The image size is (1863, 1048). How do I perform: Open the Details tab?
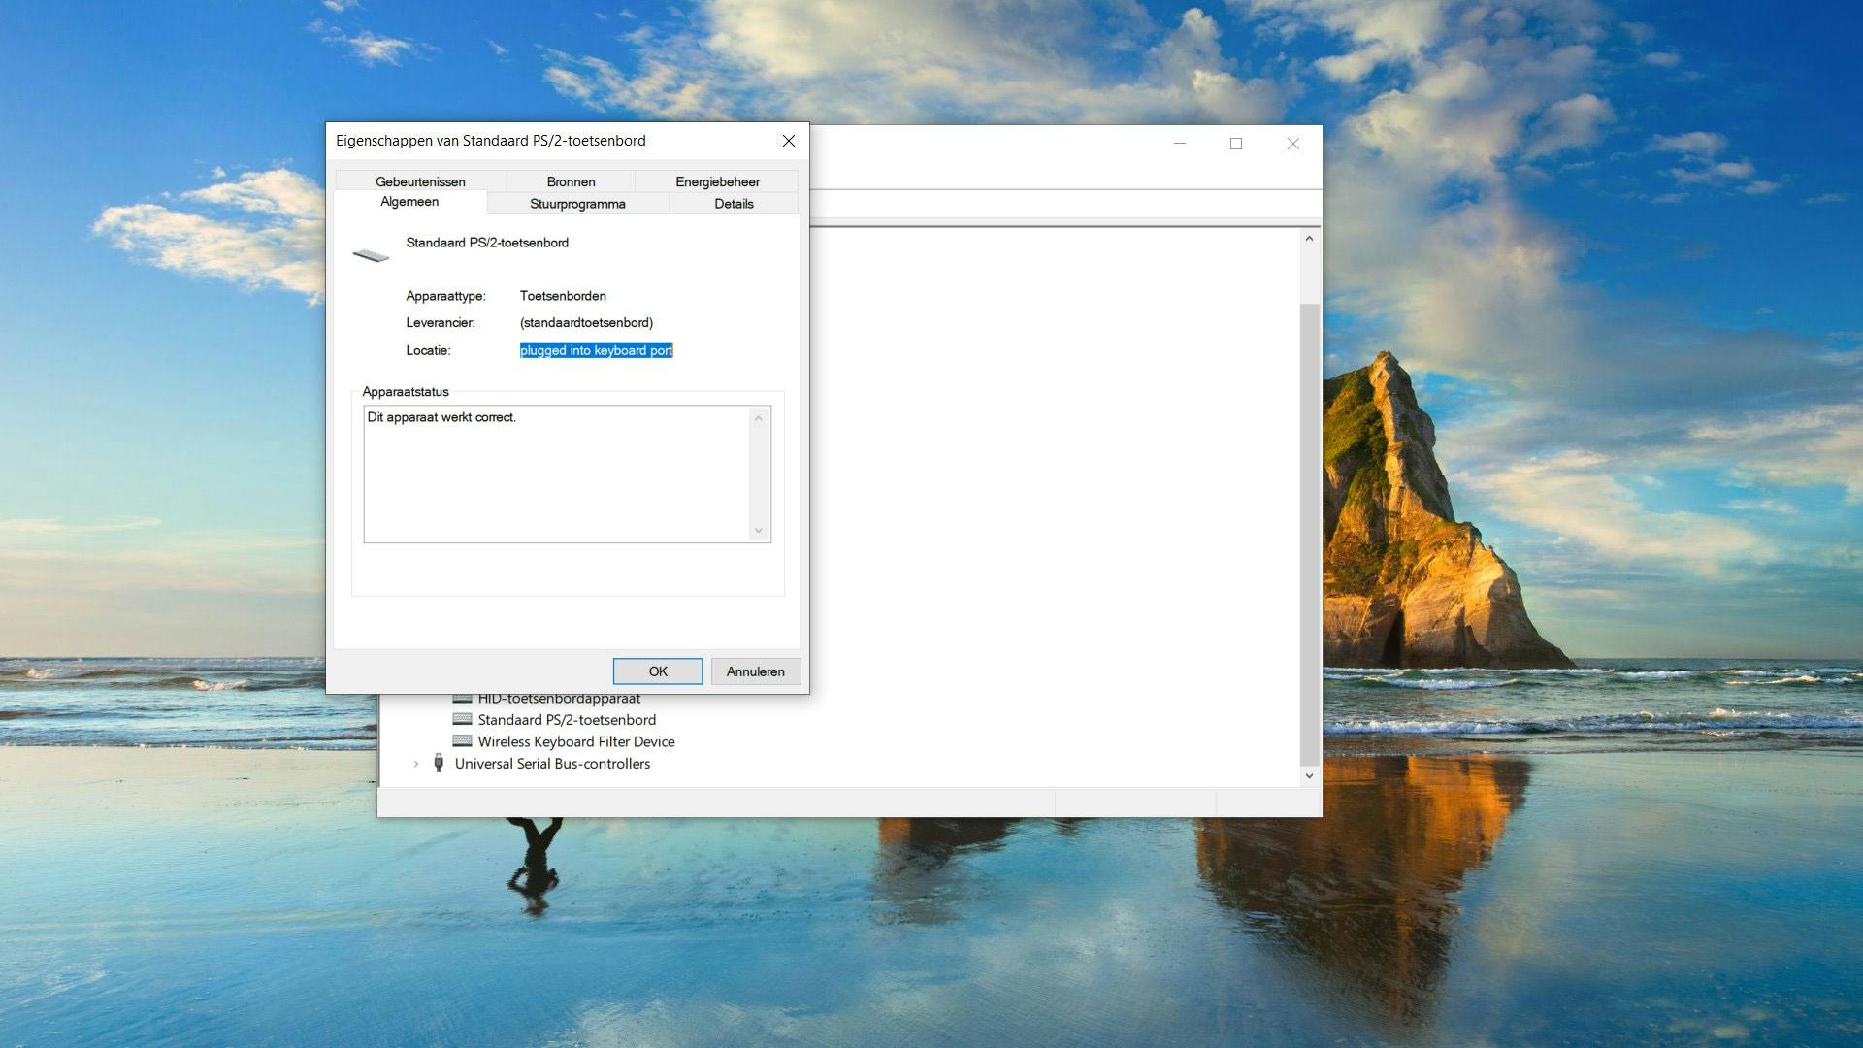click(734, 204)
